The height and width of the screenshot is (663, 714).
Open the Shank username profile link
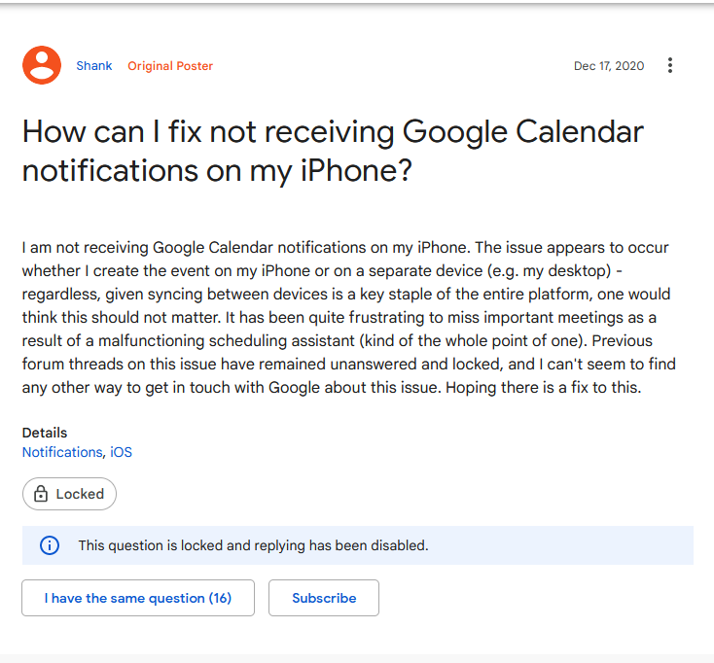(x=94, y=66)
